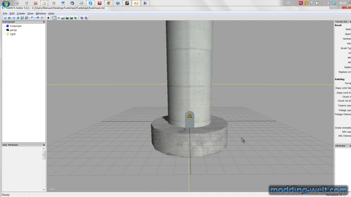This screenshot has width=351, height=197.
Task: Click the Painting section heading
Action: [340, 79]
